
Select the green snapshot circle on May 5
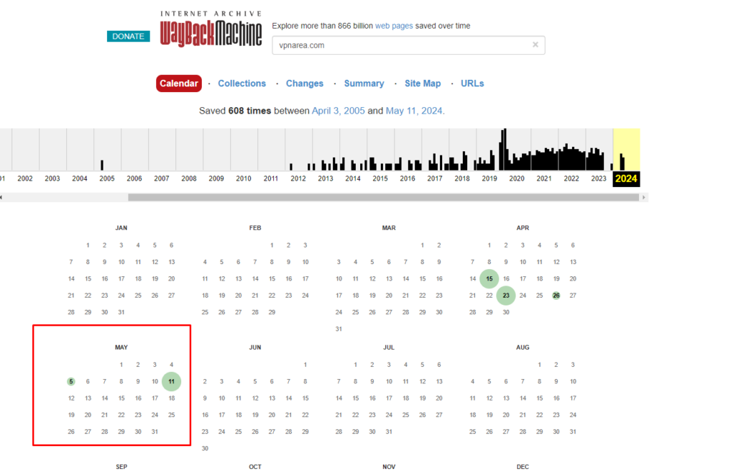pos(71,381)
